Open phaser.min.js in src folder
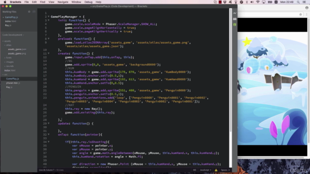This screenshot has height=174, width=310. click(13, 83)
